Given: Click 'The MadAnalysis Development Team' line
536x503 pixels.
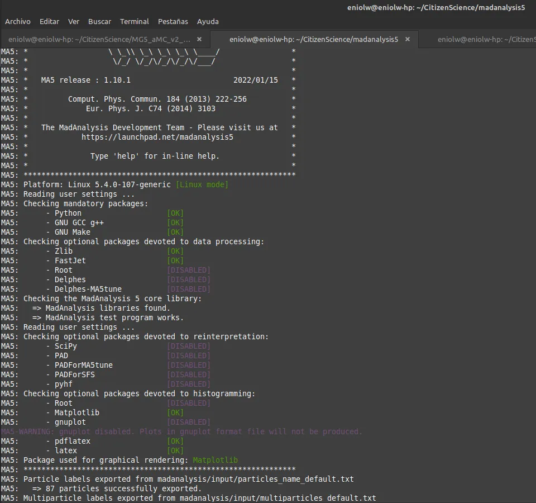Looking at the screenshot, I should [159, 127].
